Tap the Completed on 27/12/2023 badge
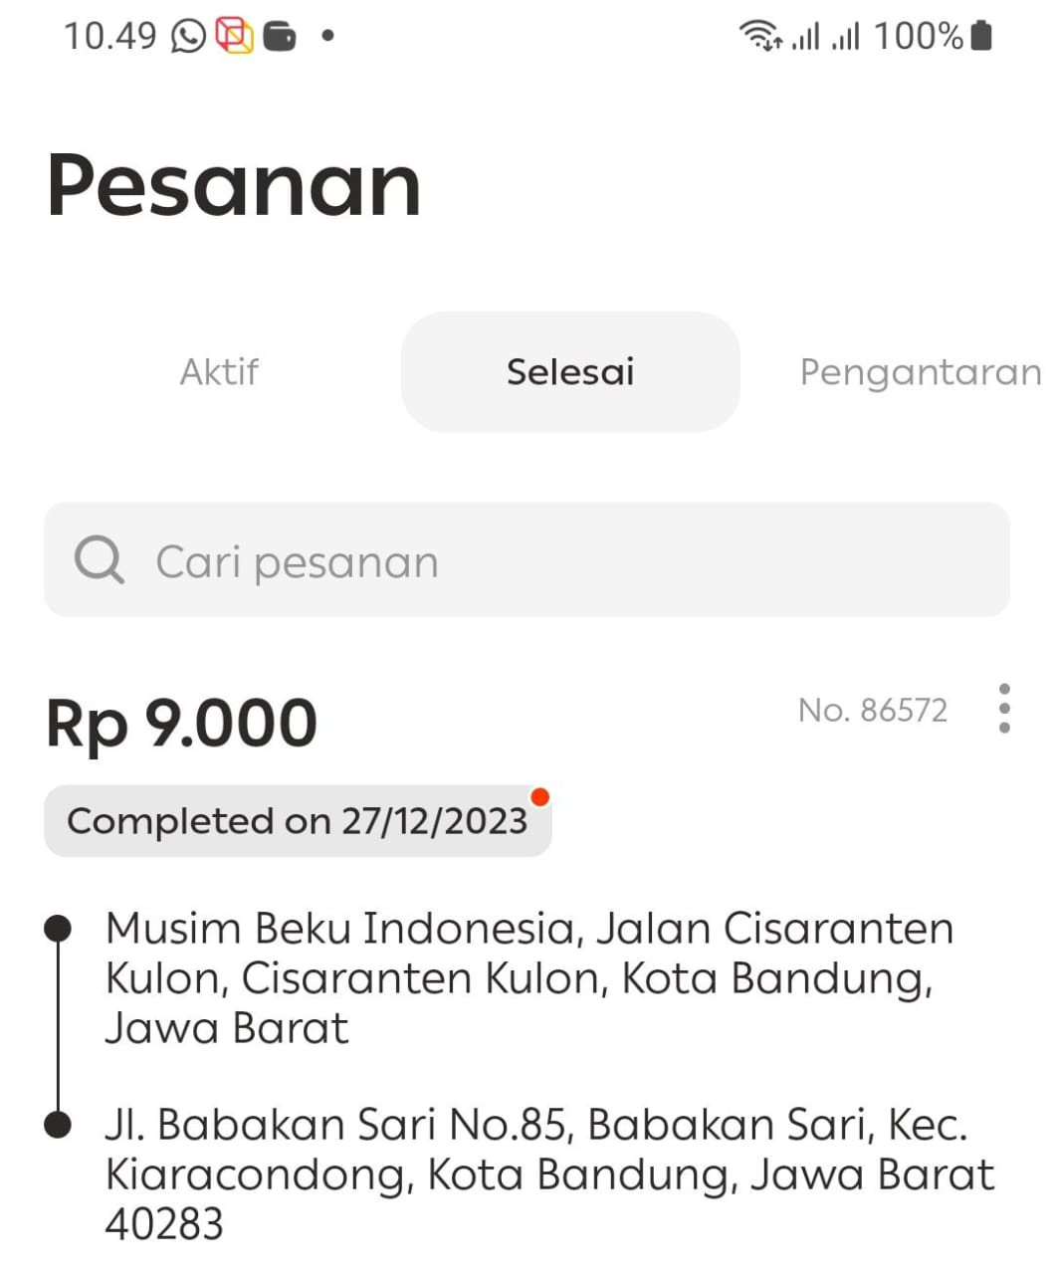Screen dimensions: 1054x1274 tap(297, 821)
